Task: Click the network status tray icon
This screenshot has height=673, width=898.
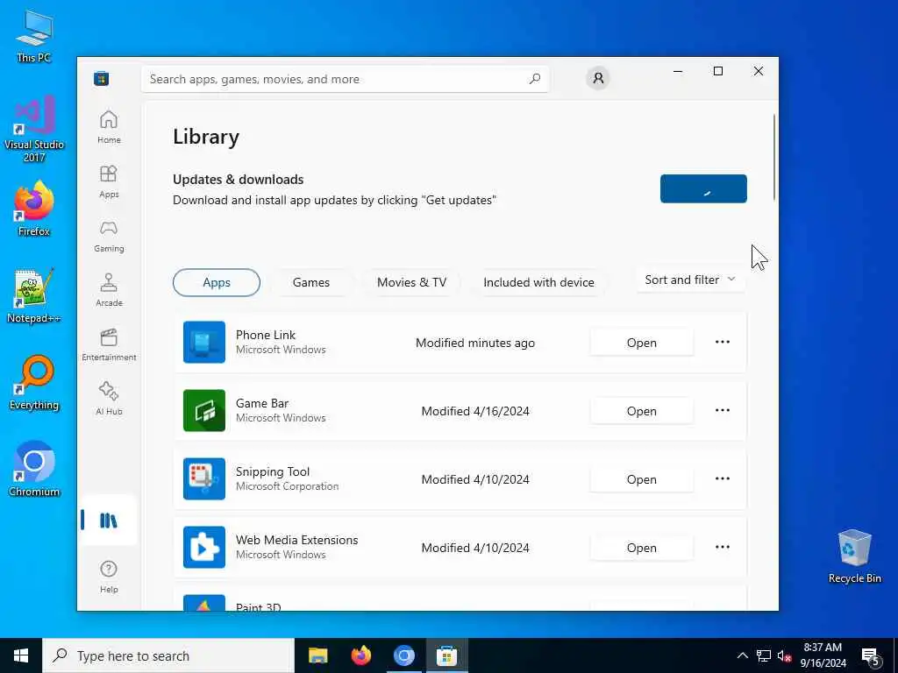Action: coord(764,655)
